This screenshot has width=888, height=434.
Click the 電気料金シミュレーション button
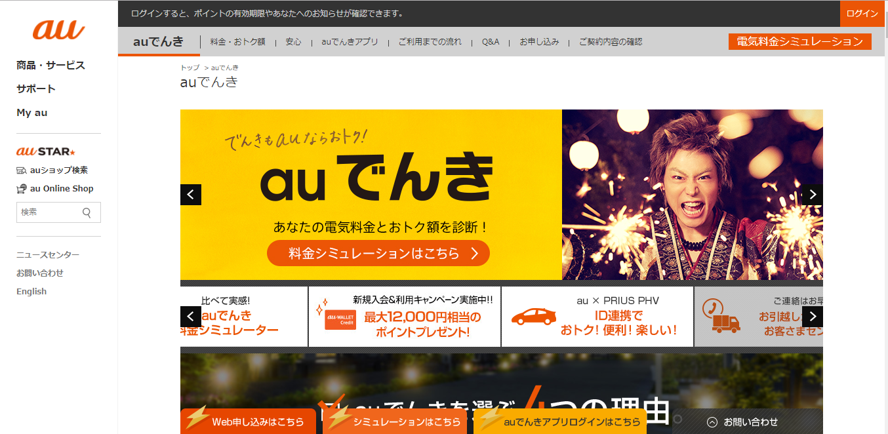click(799, 41)
